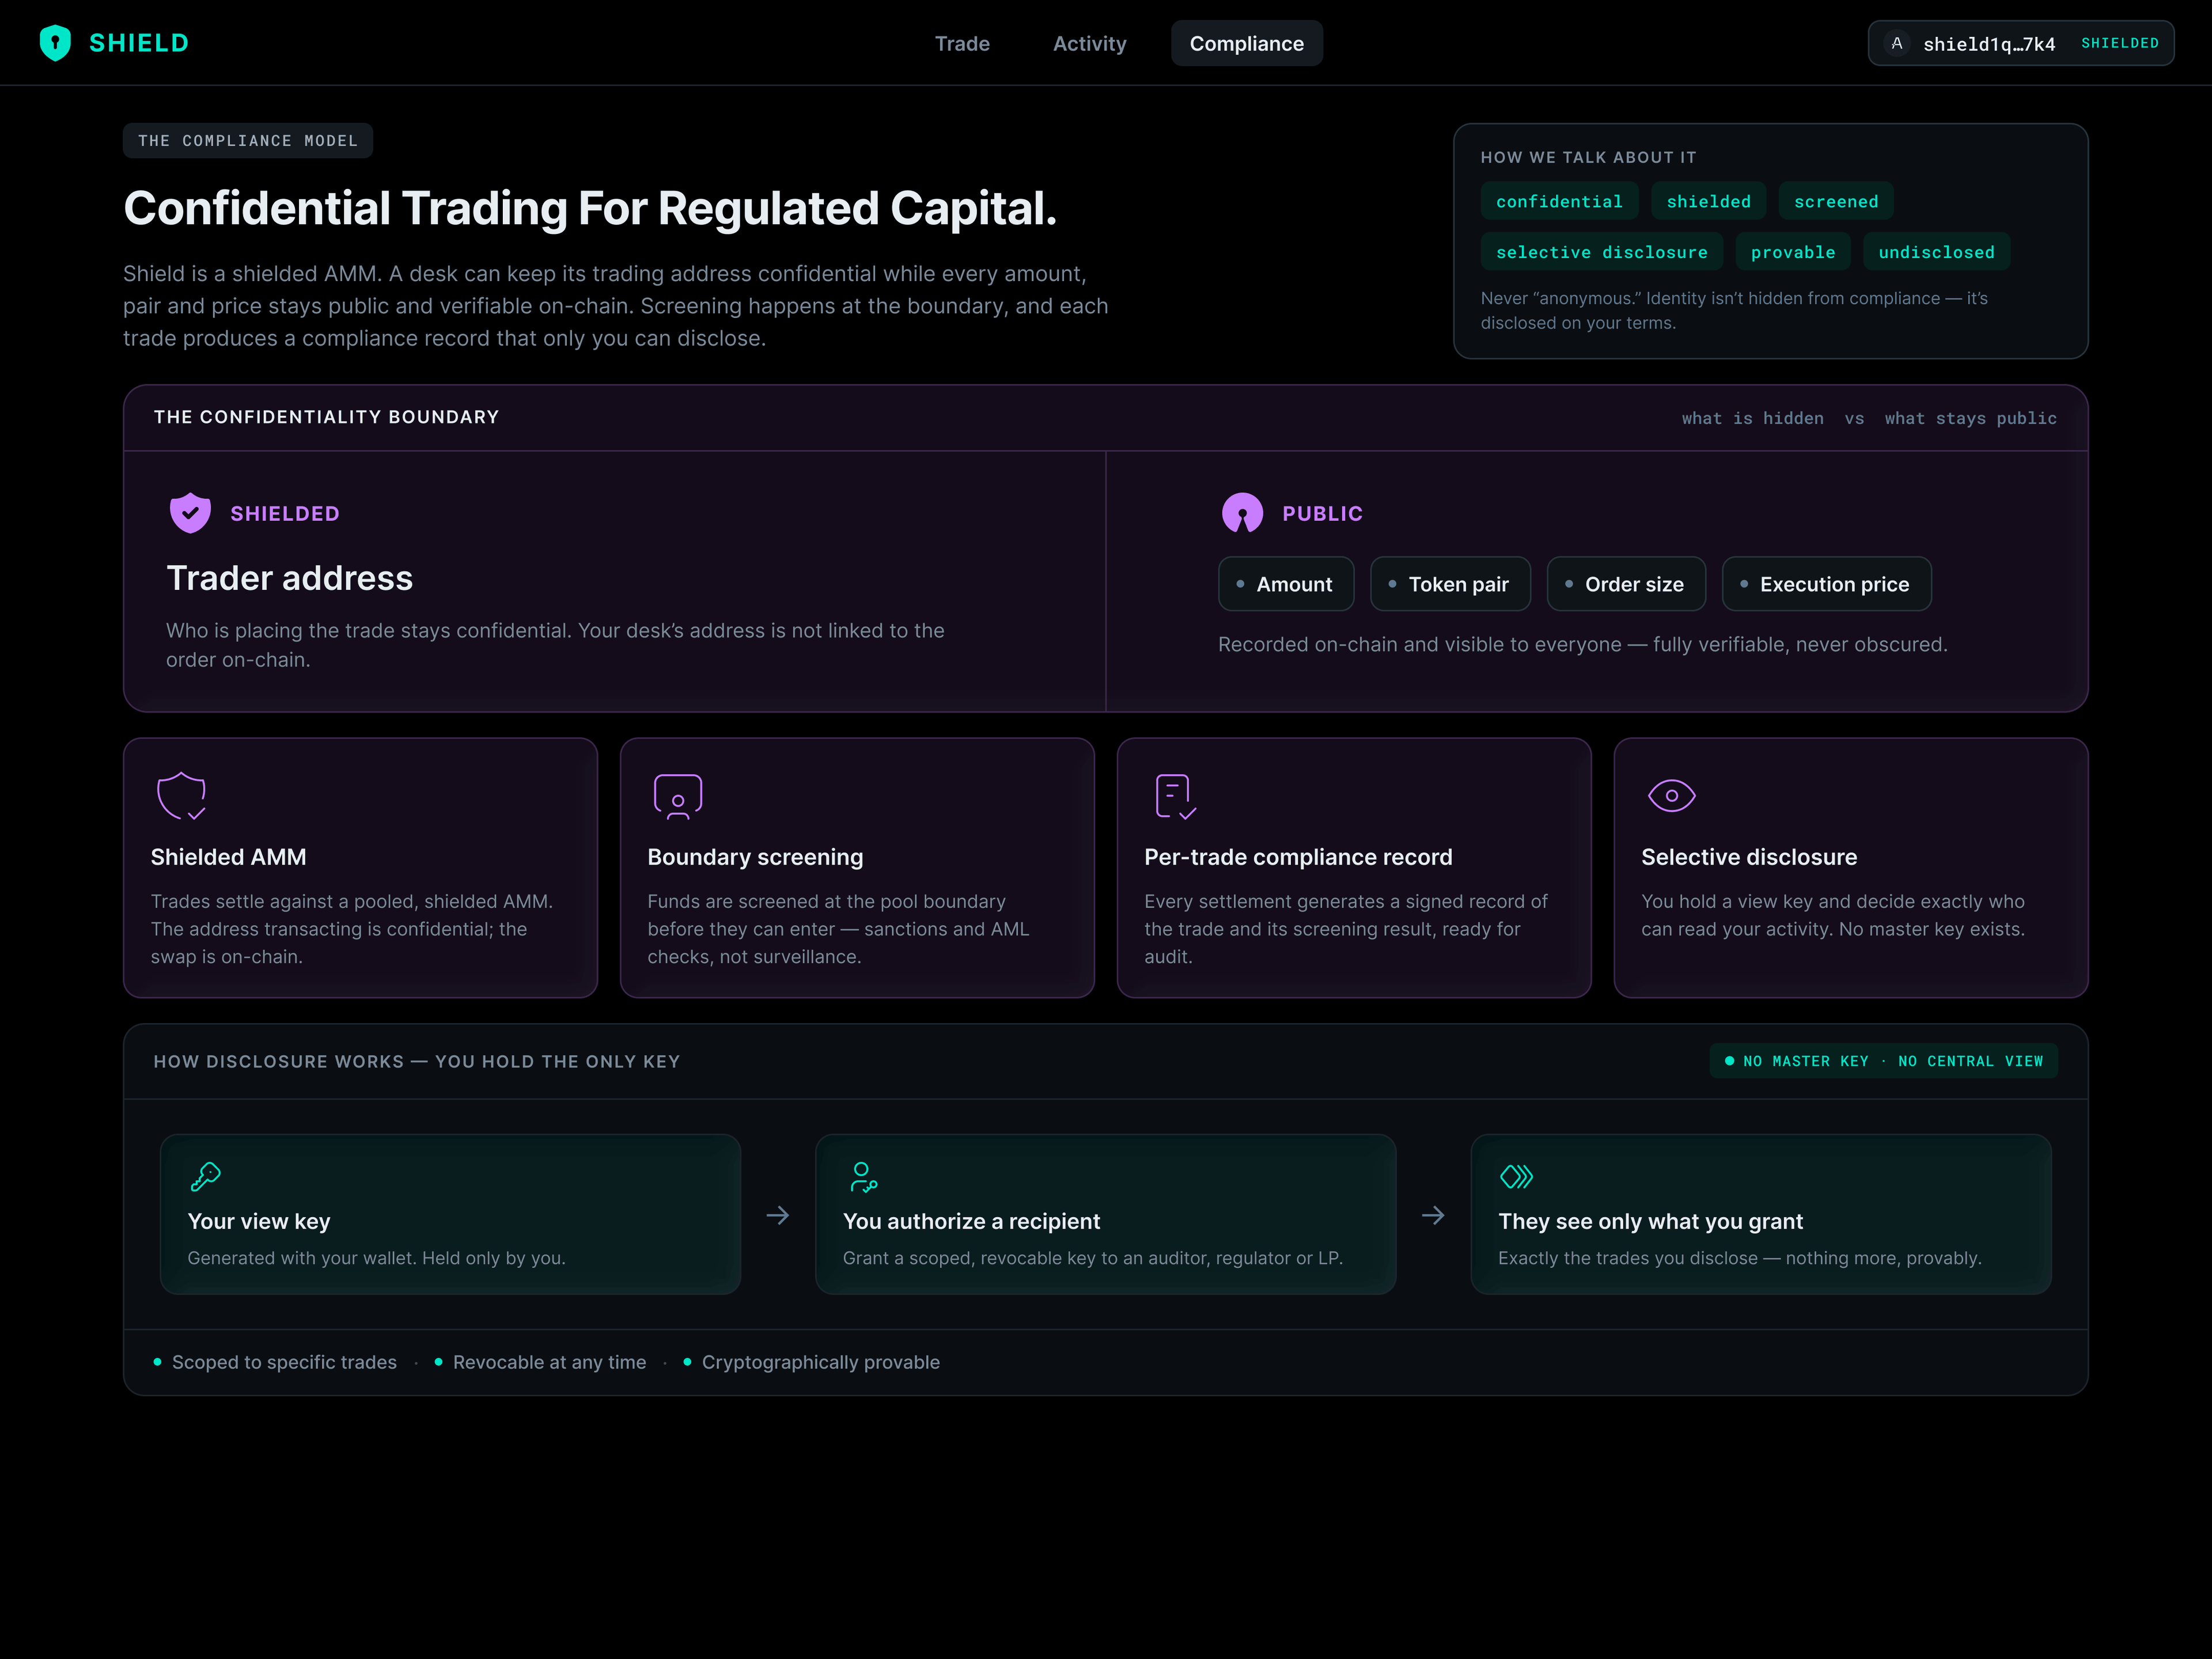This screenshot has width=2212, height=1659.
Task: Click the confidential tag
Action: pyautogui.click(x=1559, y=201)
